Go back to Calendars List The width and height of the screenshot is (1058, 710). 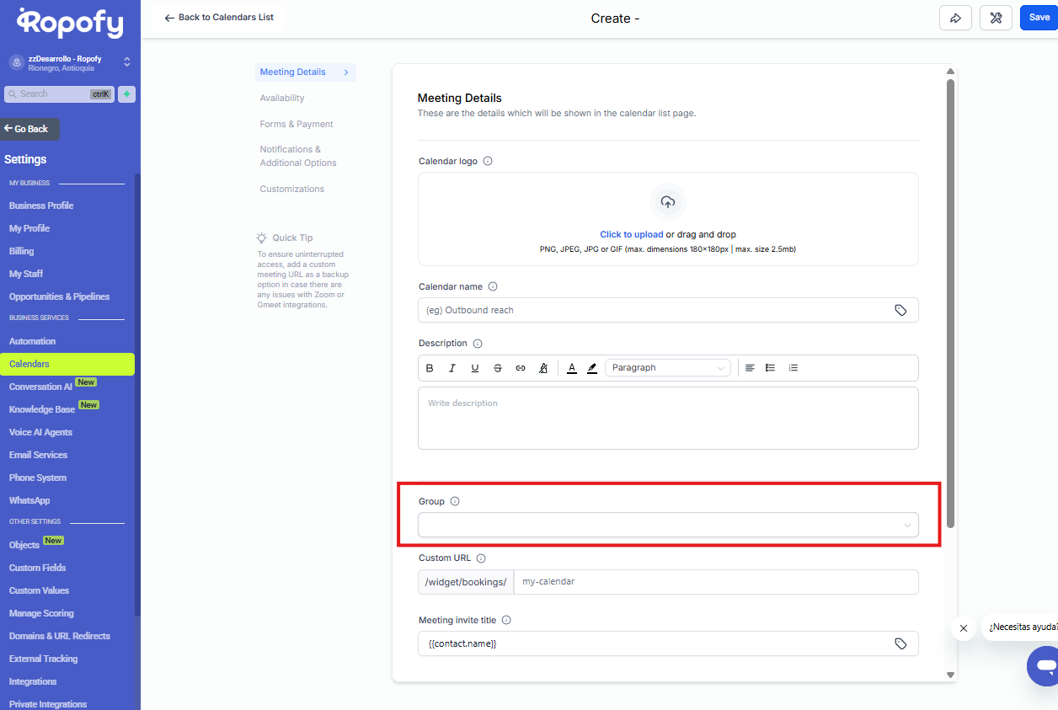click(x=219, y=18)
